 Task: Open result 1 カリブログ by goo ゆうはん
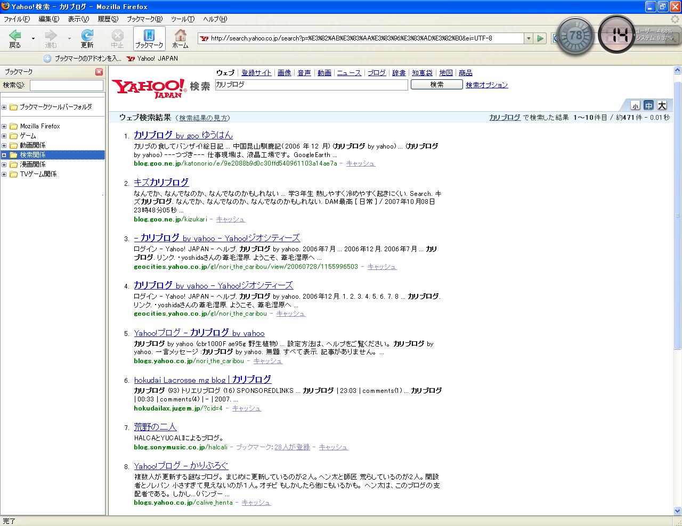point(183,135)
